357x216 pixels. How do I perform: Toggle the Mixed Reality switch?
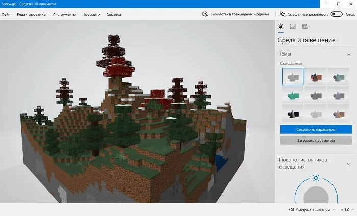(336, 14)
